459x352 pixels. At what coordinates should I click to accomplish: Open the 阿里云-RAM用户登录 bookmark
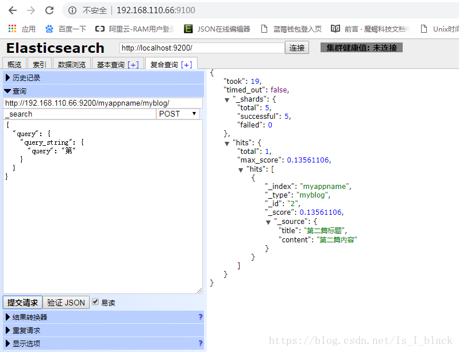coord(134,29)
